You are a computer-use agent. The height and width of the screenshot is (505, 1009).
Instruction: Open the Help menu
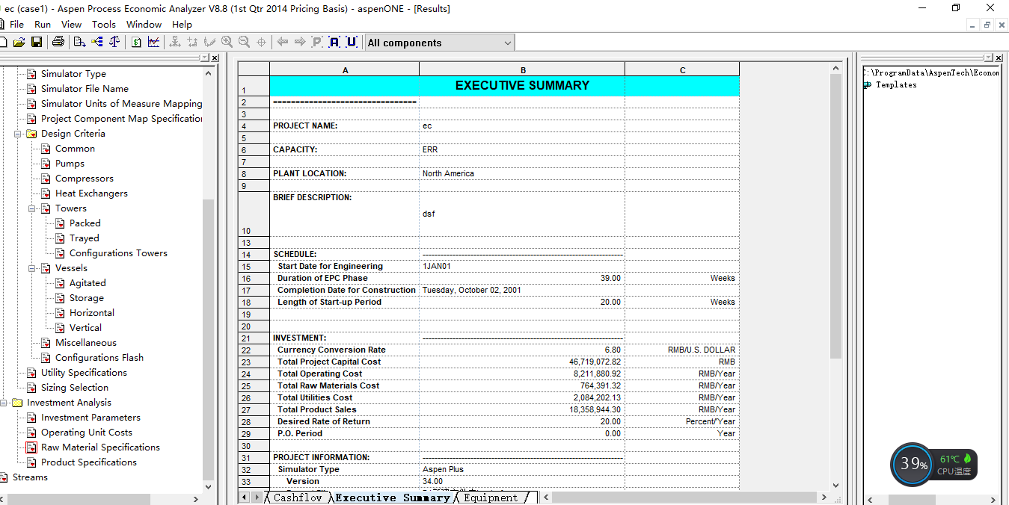click(182, 24)
